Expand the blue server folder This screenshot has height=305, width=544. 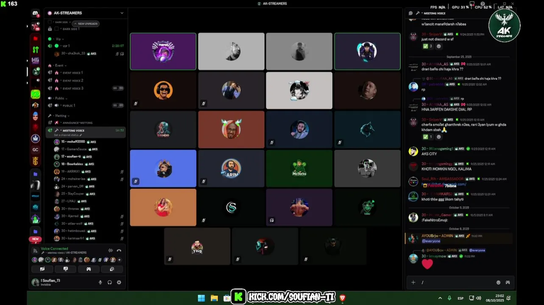pos(36,174)
